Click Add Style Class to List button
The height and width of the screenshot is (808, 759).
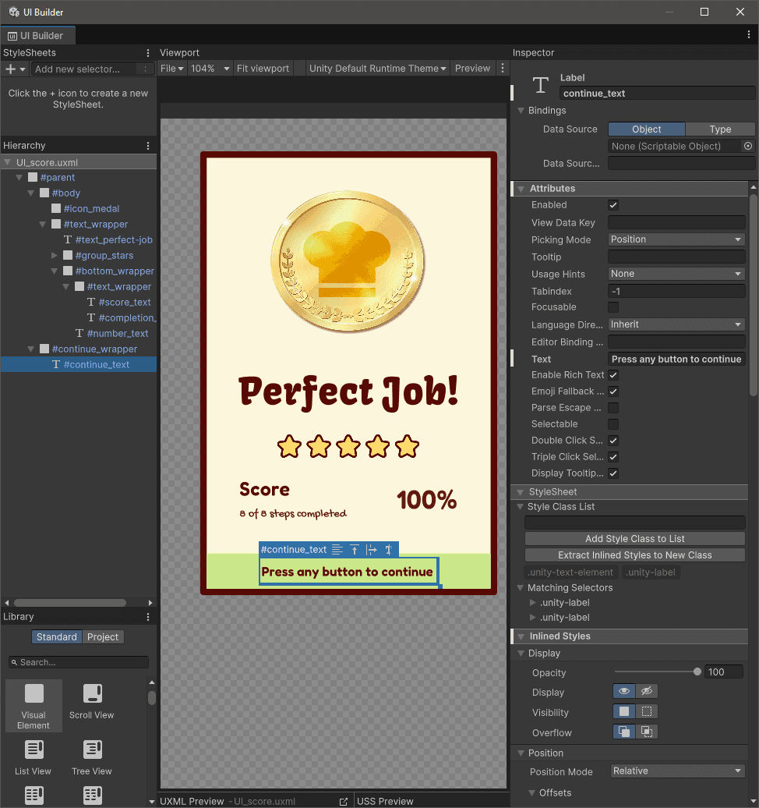pyautogui.click(x=634, y=539)
